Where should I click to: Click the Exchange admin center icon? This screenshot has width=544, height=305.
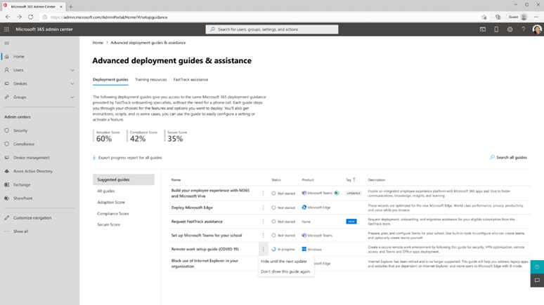[x=6, y=184]
